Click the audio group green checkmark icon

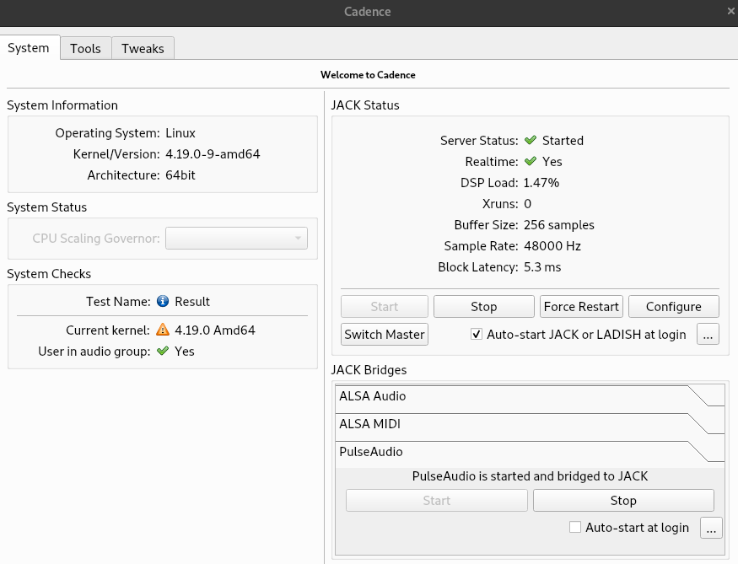click(164, 352)
